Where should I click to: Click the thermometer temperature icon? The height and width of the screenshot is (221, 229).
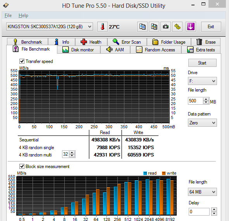pyautogui.click(x=102, y=27)
